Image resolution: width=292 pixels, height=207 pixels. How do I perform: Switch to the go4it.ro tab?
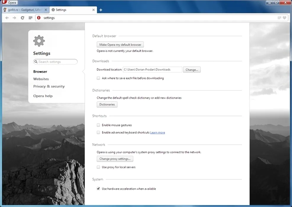[26, 10]
